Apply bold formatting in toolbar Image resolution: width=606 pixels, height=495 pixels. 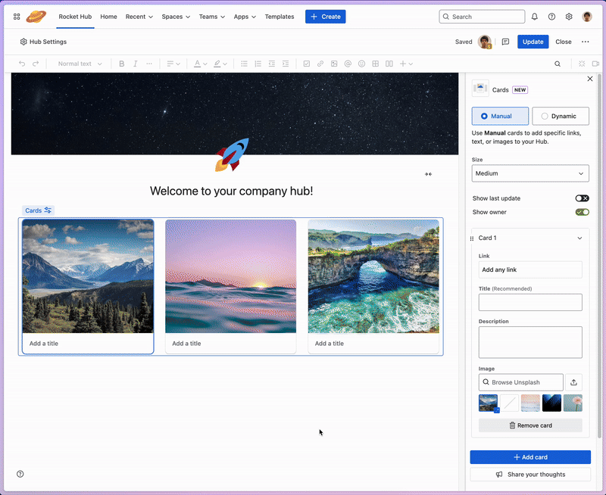point(122,64)
